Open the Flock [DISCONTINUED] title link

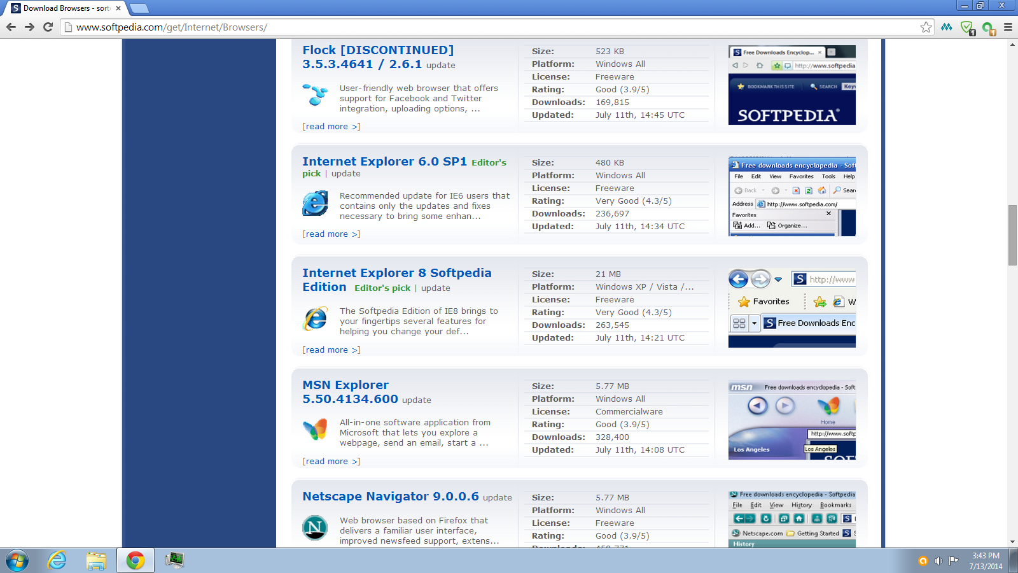378,50
